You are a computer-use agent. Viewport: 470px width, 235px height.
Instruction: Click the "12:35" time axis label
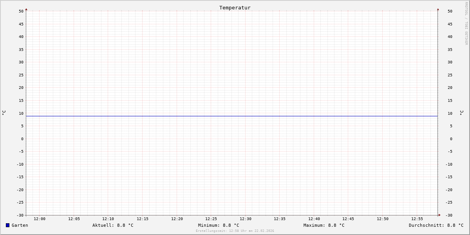click(x=280, y=219)
